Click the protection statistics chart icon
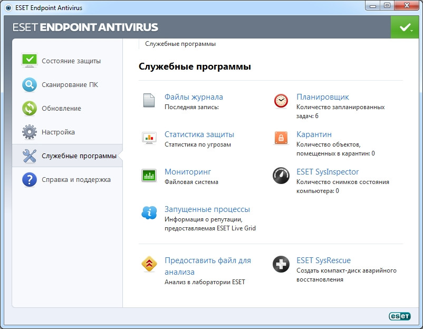Image resolution: width=423 pixels, height=329 pixels. click(149, 138)
